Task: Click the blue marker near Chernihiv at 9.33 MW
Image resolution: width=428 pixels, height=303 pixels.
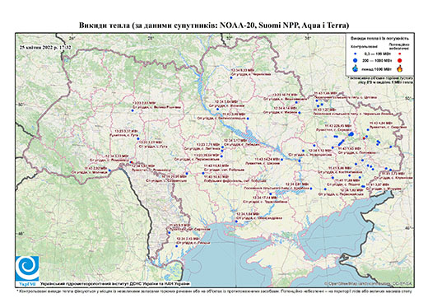Action: [x=231, y=77]
